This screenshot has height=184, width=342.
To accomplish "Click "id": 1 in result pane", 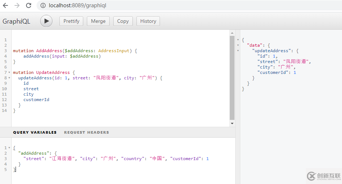I will [267, 56].
